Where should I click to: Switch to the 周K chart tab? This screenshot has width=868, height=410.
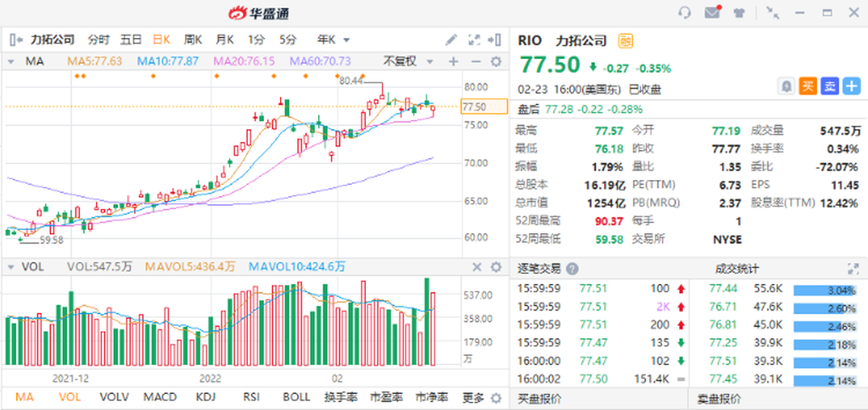click(x=192, y=39)
